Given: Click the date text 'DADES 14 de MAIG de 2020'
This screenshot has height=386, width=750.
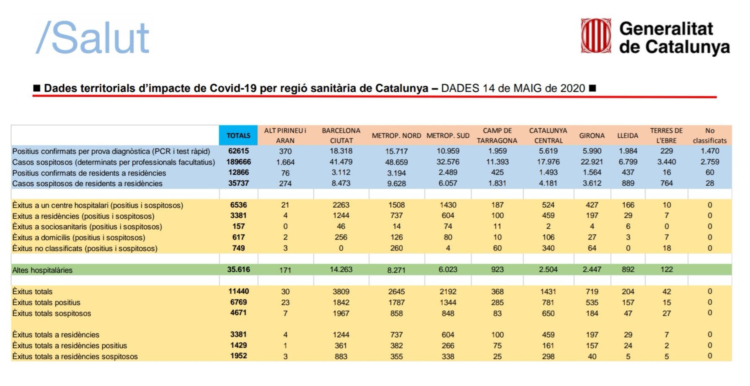Looking at the screenshot, I should [x=513, y=88].
